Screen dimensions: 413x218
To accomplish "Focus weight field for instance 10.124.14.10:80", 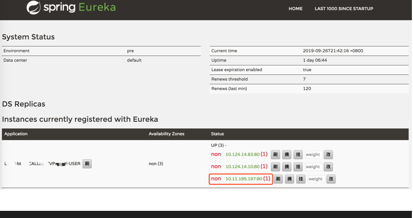I will (x=313, y=167).
